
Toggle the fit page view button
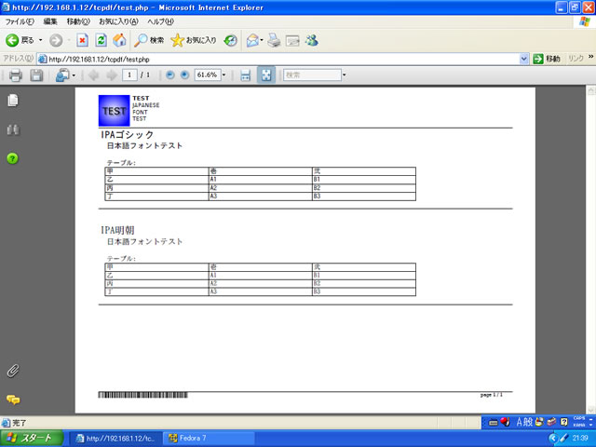(x=266, y=74)
